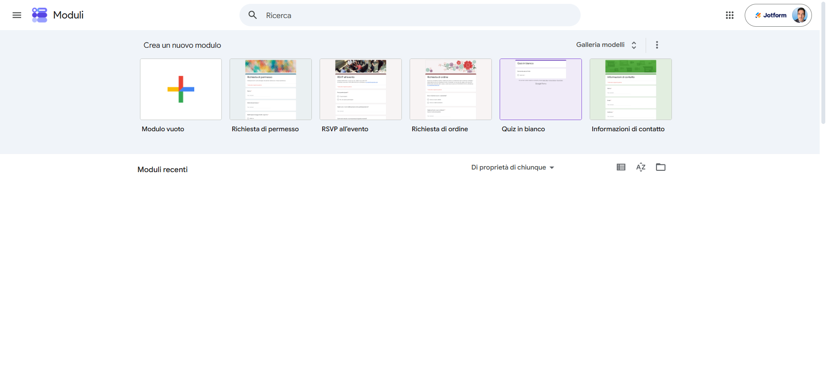Open the main hamburger menu
827x392 pixels.
17,15
